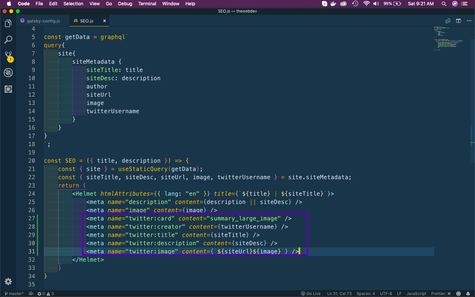Open the Terminal menu
This screenshot has height=297, width=475.
(x=147, y=4)
